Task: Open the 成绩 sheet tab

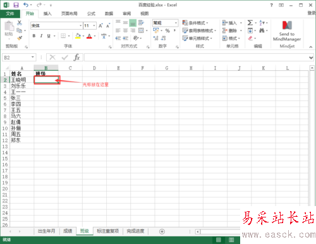Action: [68, 231]
